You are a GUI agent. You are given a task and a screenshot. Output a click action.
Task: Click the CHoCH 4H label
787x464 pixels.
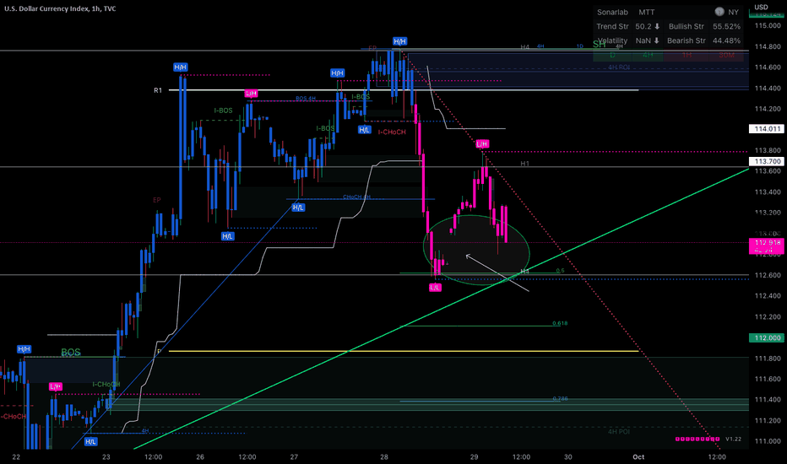point(356,197)
